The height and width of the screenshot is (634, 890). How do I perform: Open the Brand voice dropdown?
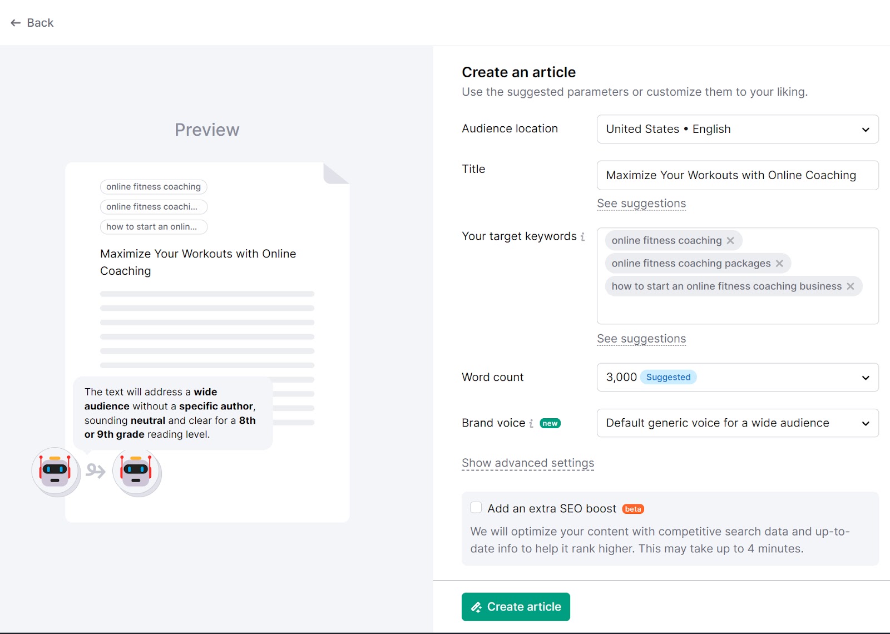point(737,423)
